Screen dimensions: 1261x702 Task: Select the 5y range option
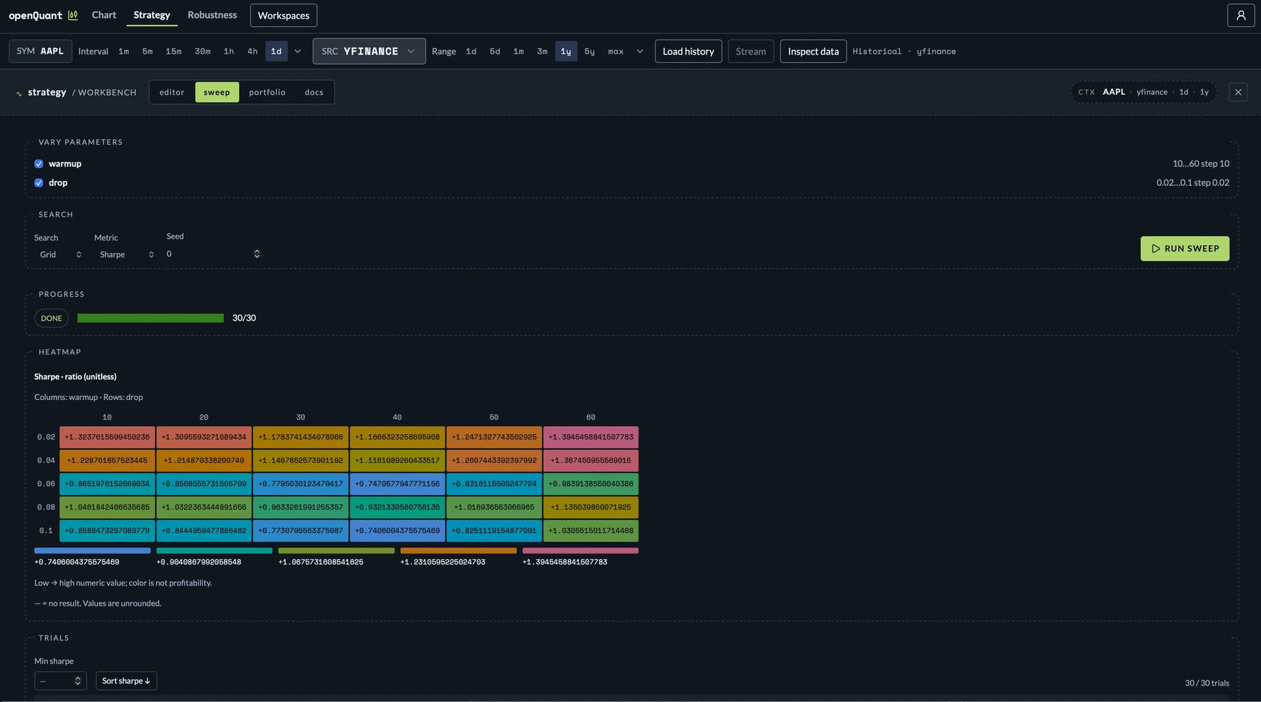point(590,51)
